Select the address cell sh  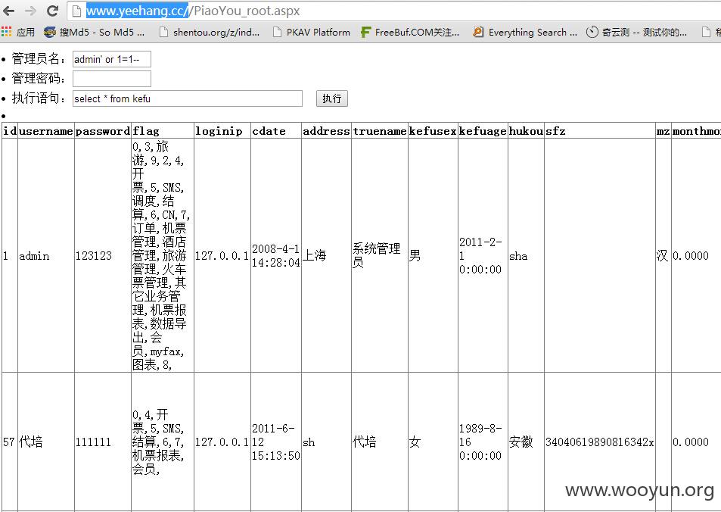point(327,442)
